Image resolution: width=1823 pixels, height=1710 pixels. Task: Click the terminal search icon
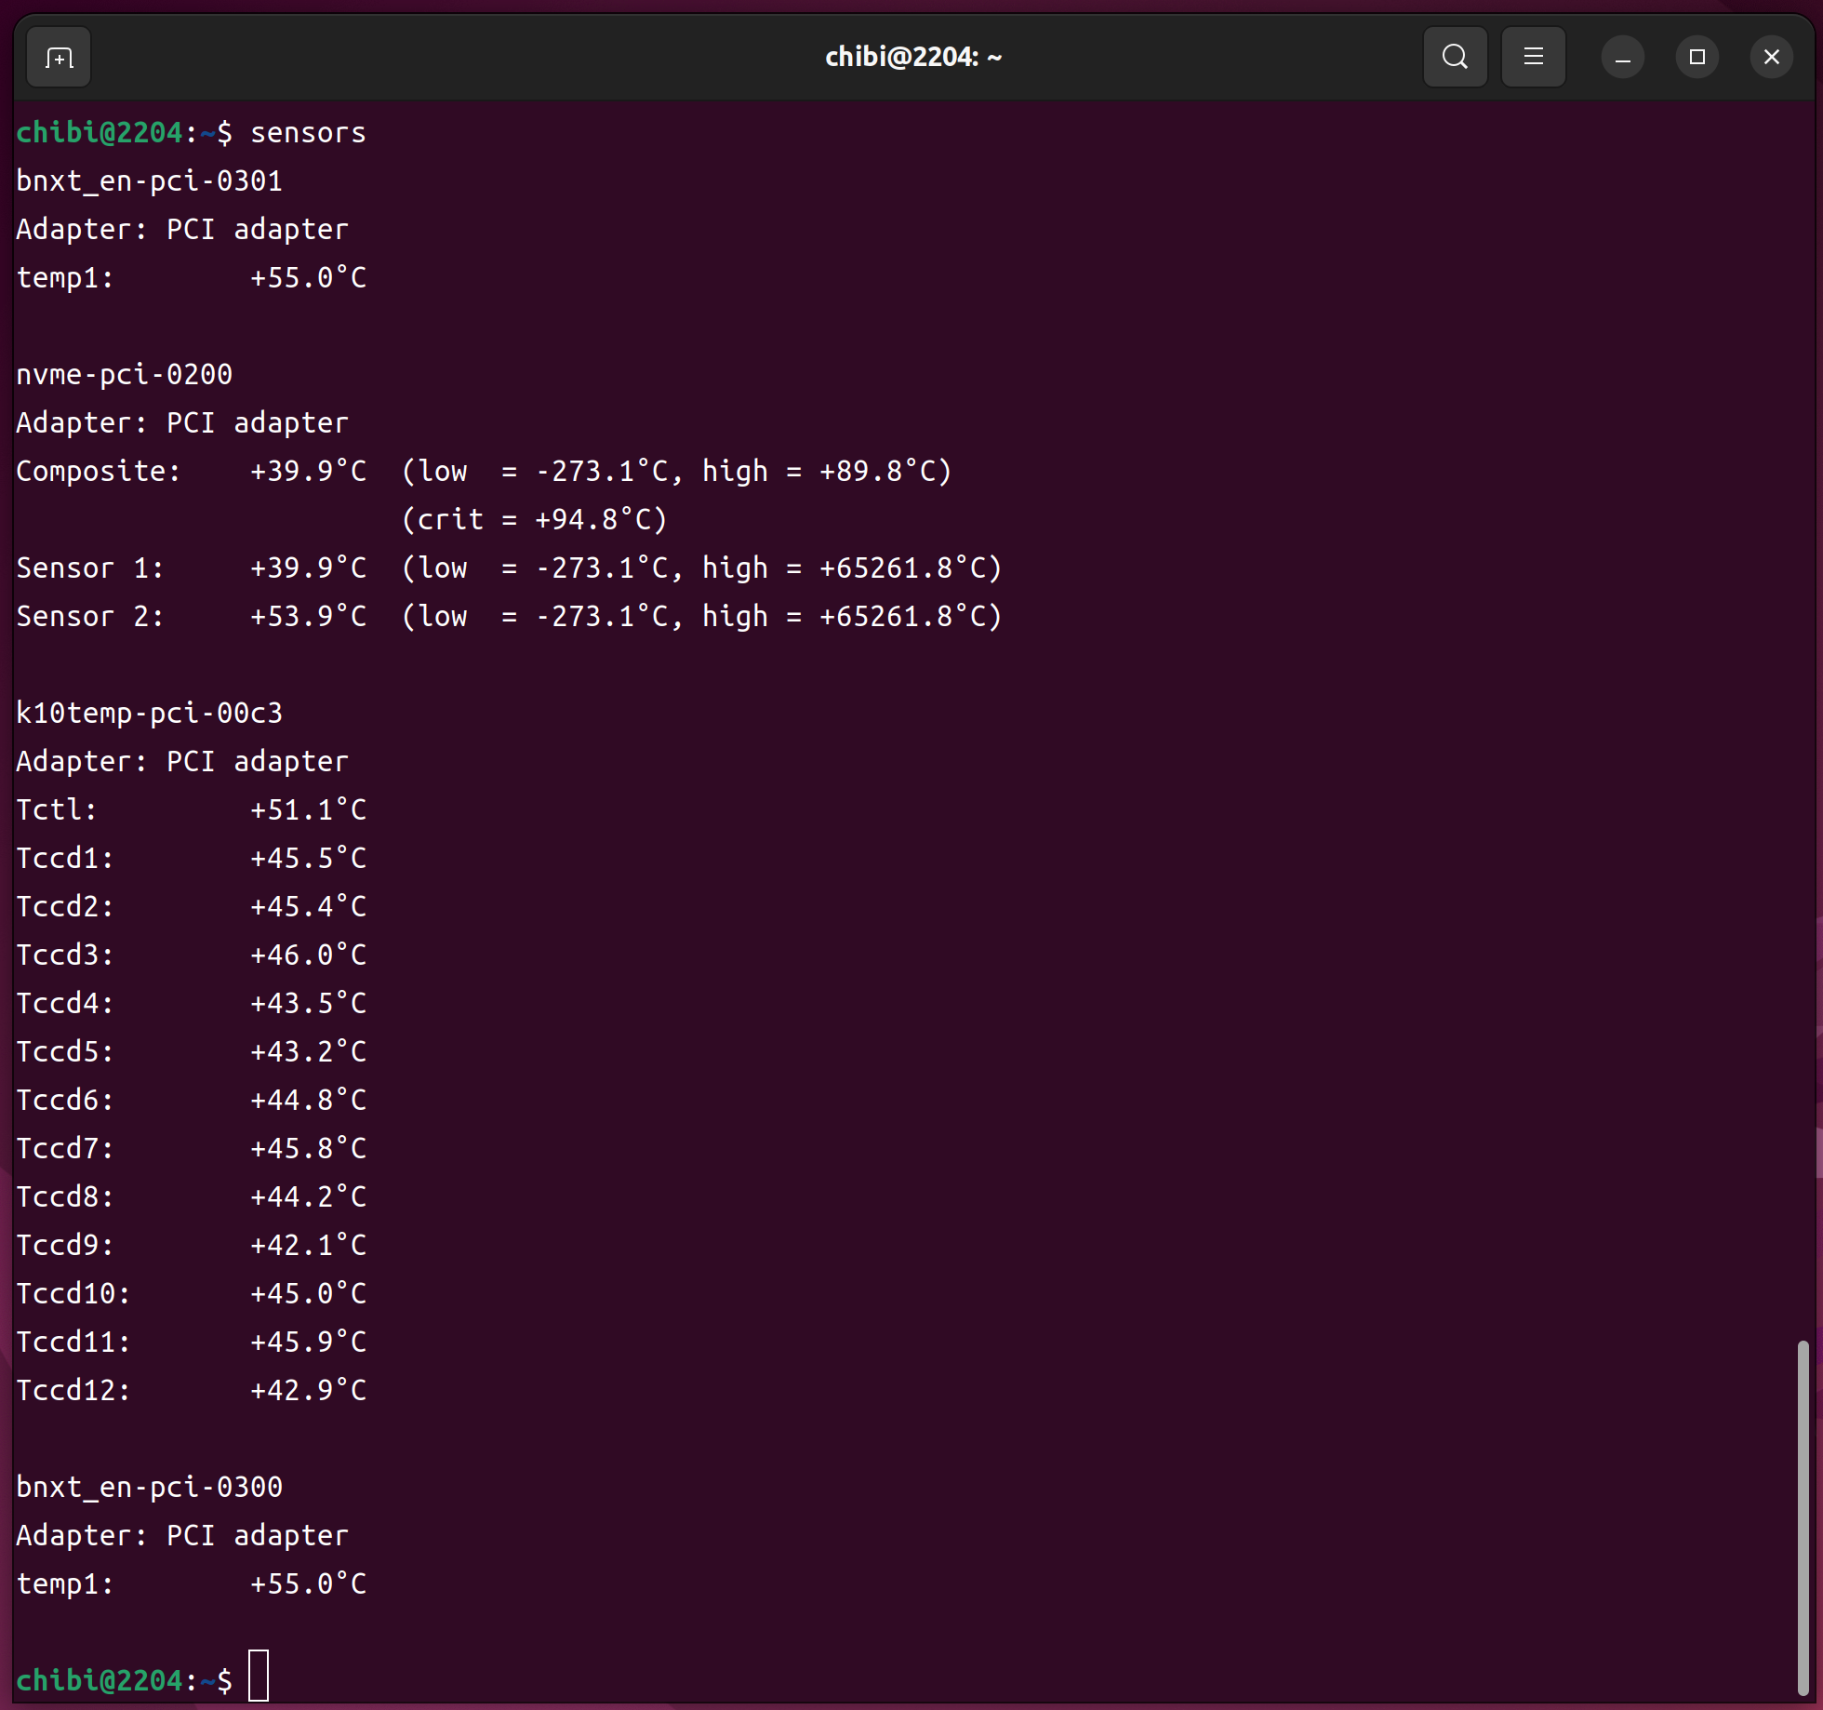click(x=1455, y=58)
